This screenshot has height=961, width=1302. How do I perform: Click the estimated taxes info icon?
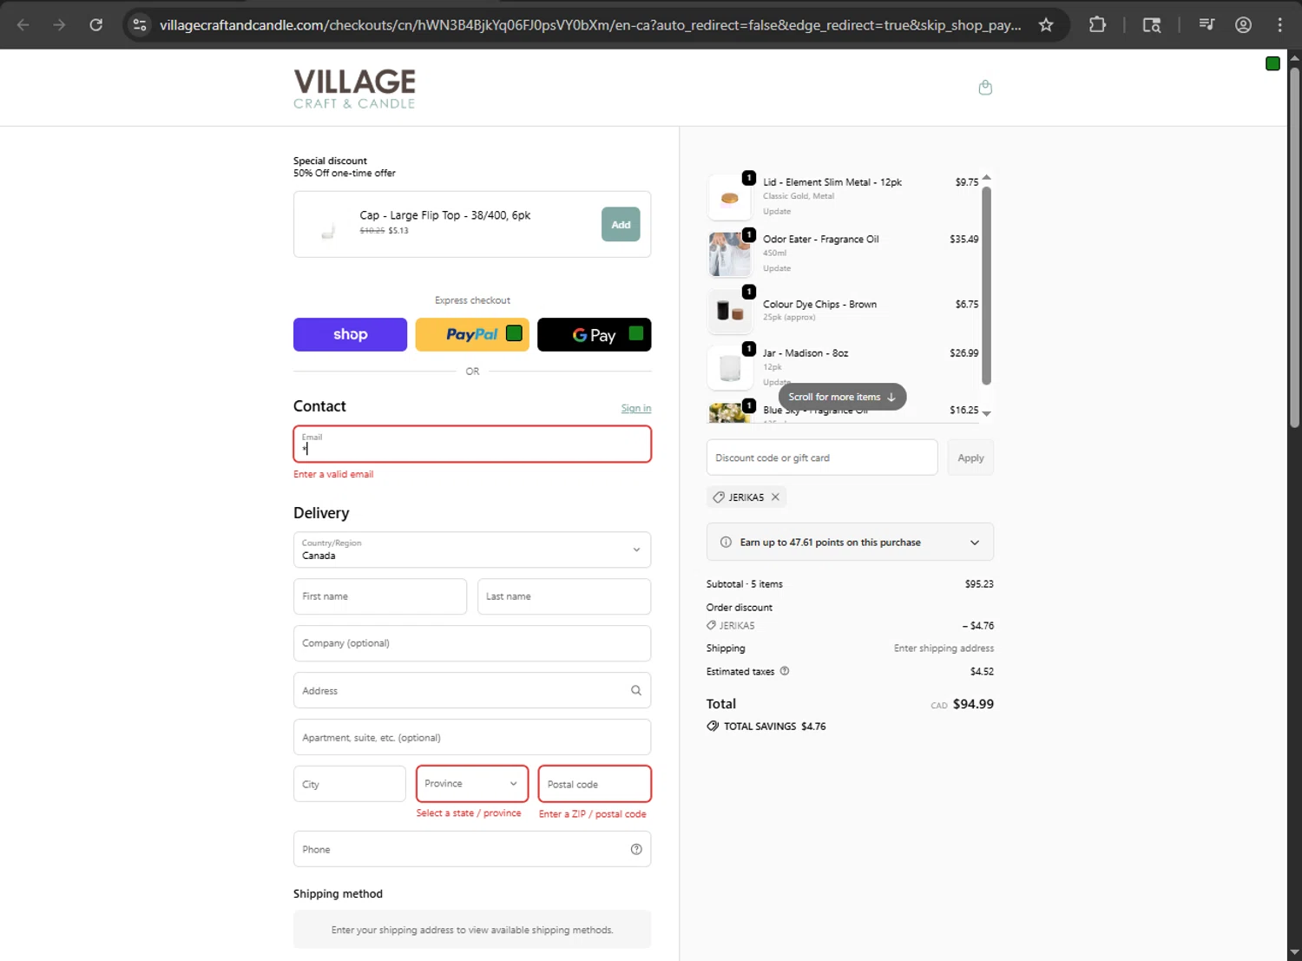pyautogui.click(x=785, y=671)
